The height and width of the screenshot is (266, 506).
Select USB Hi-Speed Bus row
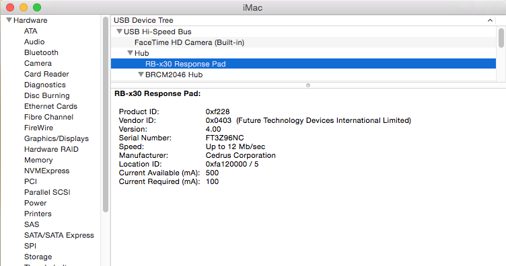coord(303,32)
